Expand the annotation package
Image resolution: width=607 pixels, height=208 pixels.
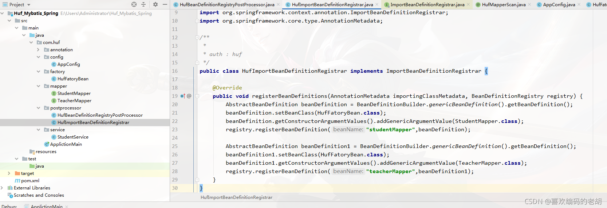pyautogui.click(x=38, y=50)
